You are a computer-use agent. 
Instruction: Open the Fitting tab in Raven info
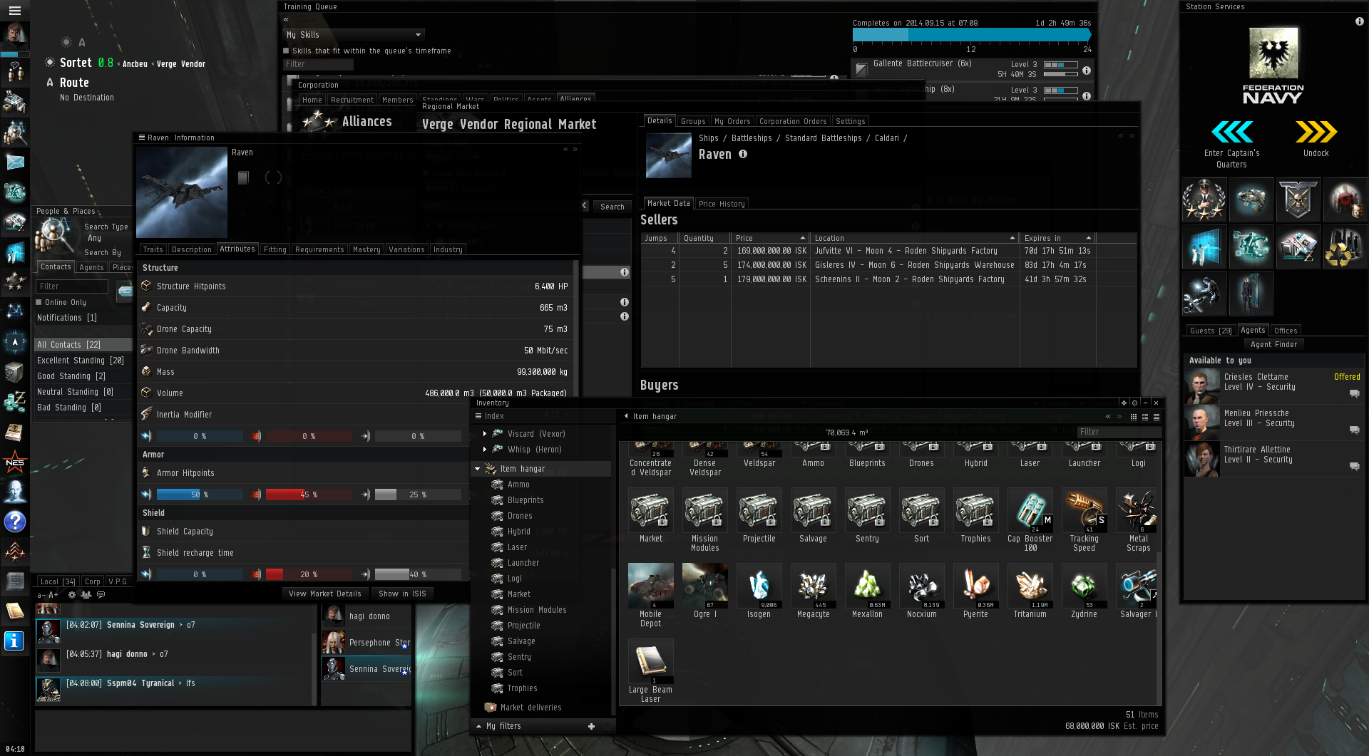[x=275, y=249]
